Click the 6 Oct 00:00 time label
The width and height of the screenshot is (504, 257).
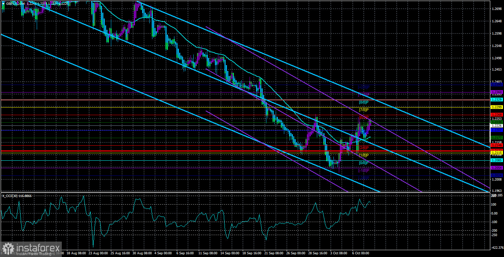click(x=361, y=253)
